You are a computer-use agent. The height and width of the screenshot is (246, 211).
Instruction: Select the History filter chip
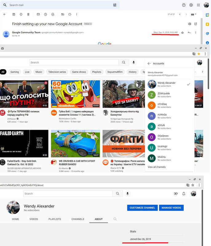pyautogui.click(x=133, y=72)
